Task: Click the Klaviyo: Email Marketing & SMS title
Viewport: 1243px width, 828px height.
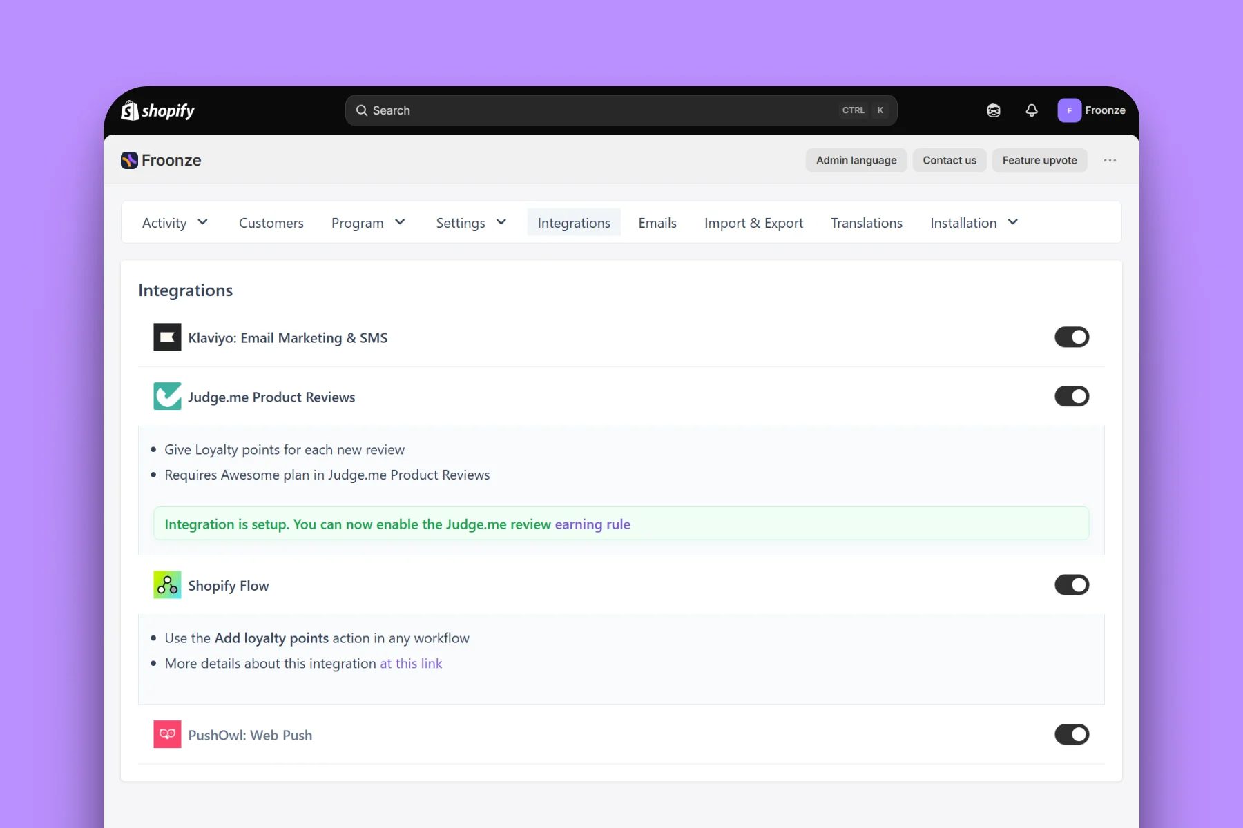Action: click(287, 337)
